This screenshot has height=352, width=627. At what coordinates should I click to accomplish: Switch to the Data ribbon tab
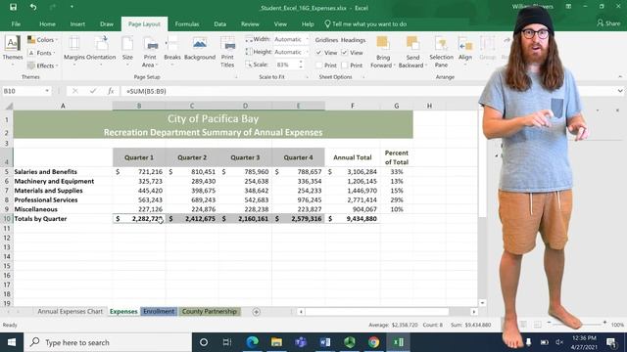tap(219, 23)
